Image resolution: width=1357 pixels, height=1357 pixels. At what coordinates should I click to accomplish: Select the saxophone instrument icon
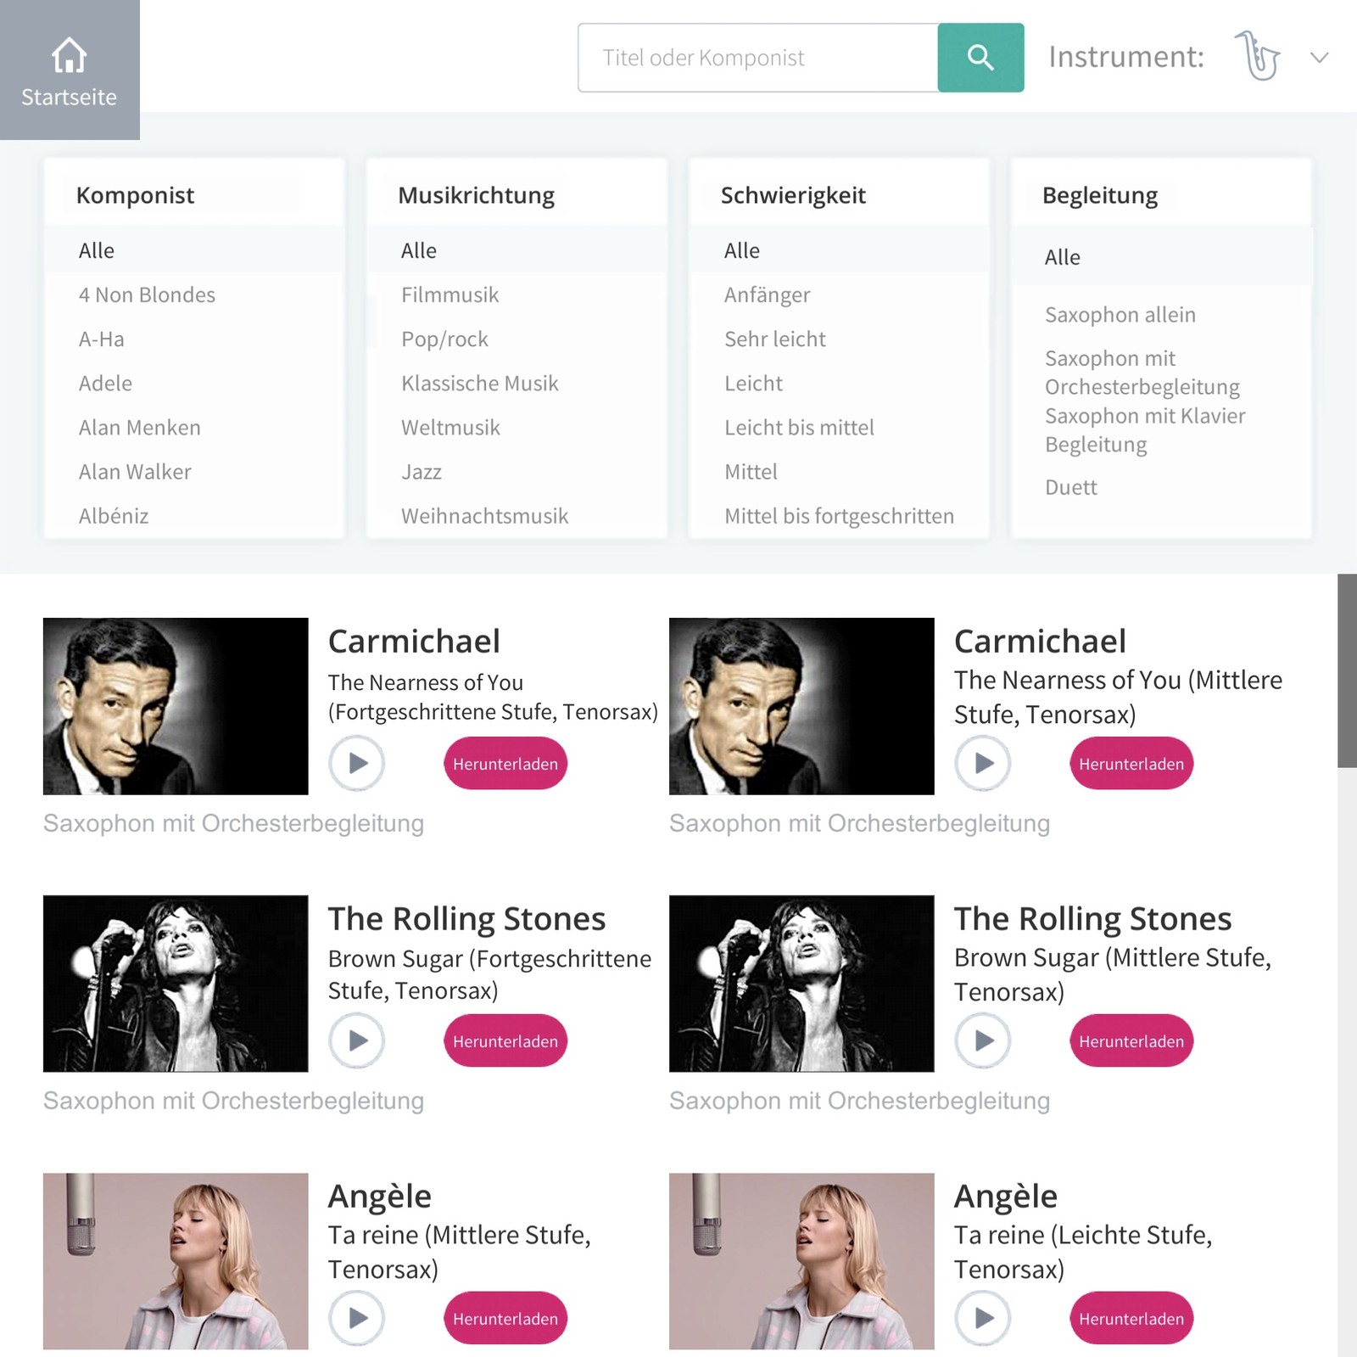click(1257, 56)
